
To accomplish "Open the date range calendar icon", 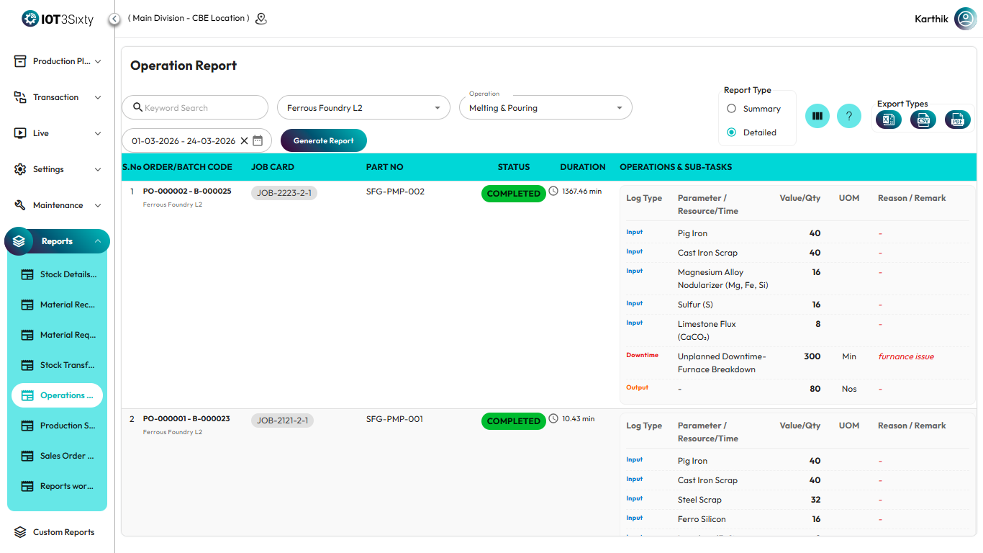I will [x=258, y=140].
